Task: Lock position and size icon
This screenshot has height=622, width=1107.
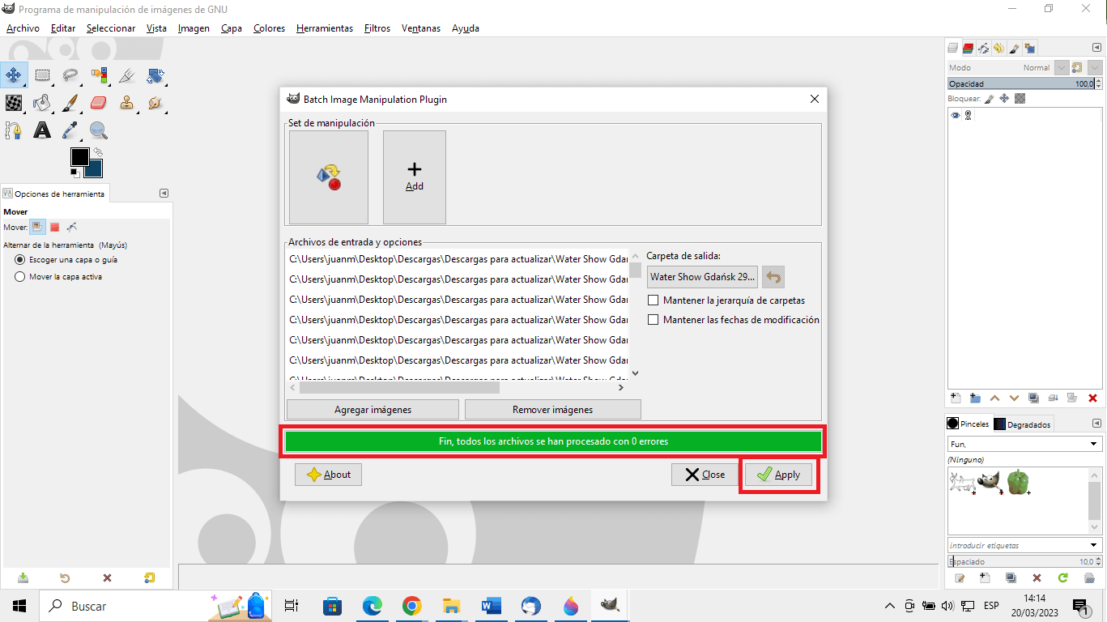Action: [x=1004, y=99]
